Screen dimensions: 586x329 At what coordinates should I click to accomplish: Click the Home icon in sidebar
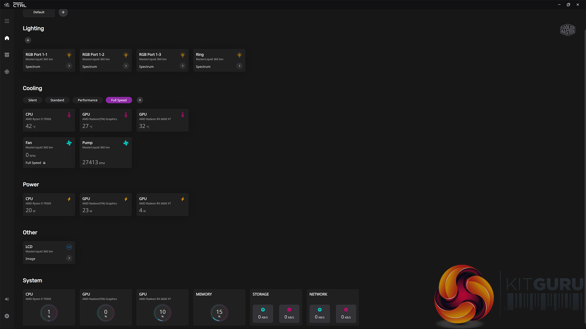point(7,38)
